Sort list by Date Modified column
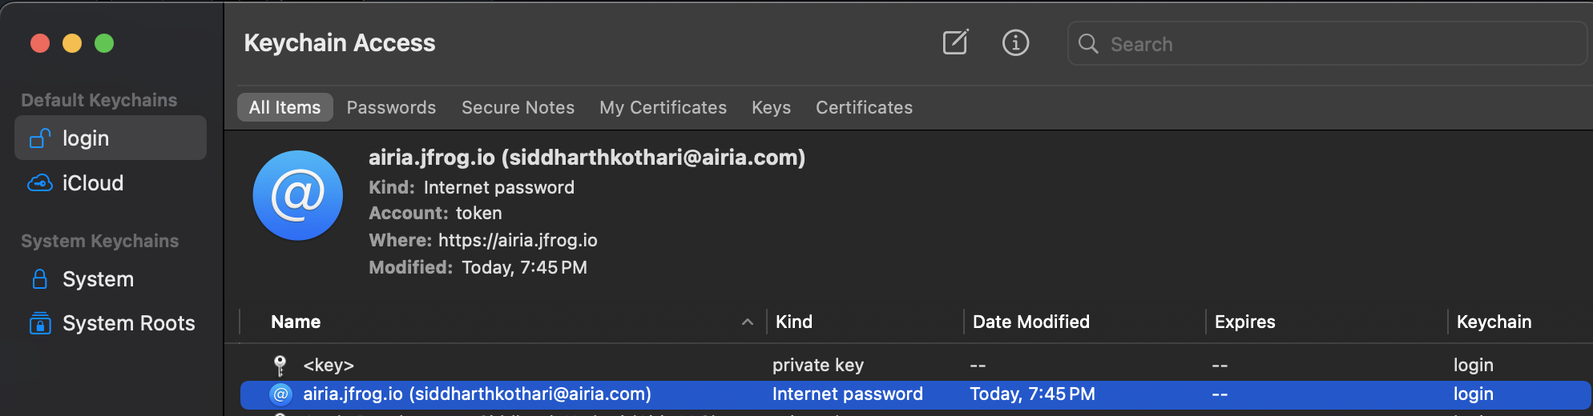This screenshot has height=416, width=1593. 1031,322
